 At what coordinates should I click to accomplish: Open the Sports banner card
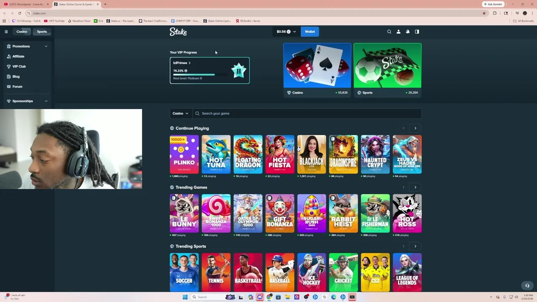[387, 70]
